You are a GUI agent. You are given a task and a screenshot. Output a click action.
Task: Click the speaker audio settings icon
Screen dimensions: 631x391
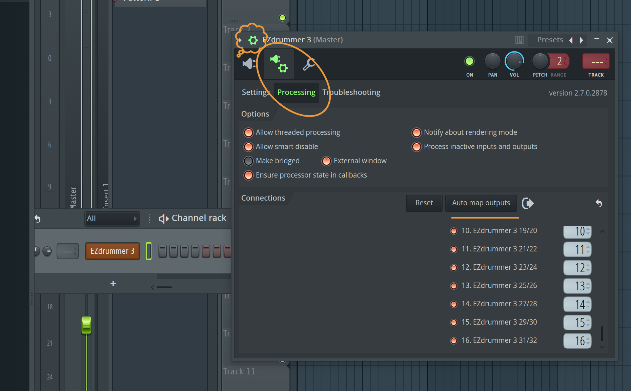249,63
